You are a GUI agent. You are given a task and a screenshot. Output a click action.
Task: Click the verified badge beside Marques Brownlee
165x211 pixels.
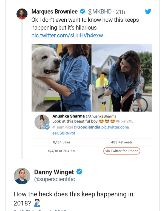(x=82, y=12)
